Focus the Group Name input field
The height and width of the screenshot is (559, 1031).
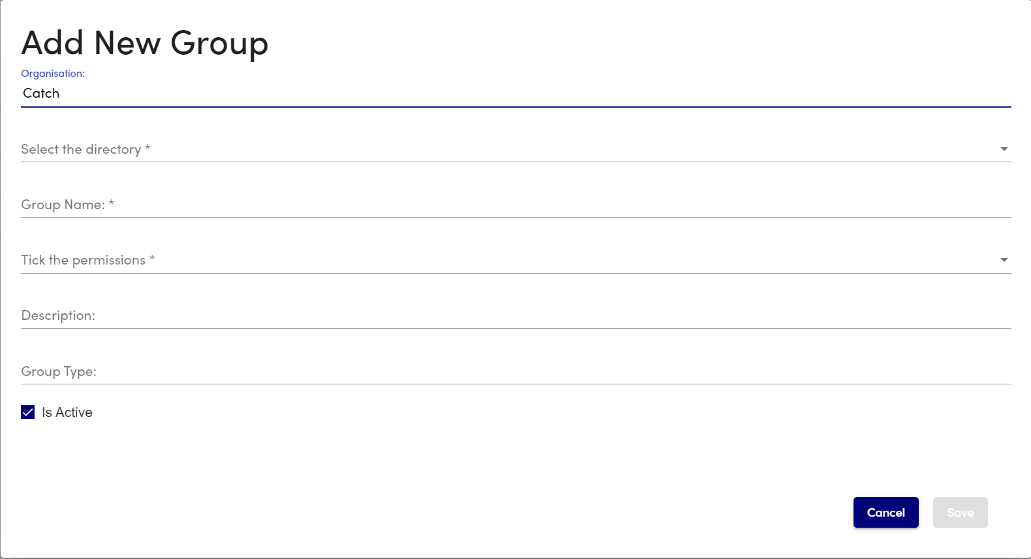click(515, 205)
